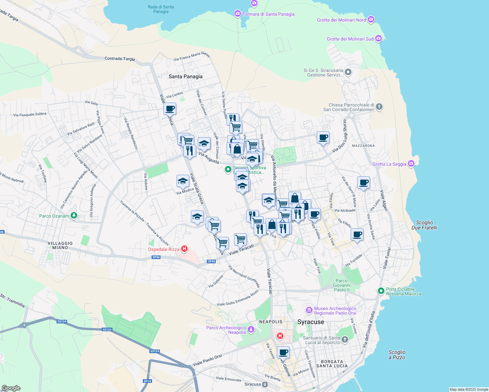Click the Syracuse city label
The height and width of the screenshot is (392, 489).
(311, 322)
